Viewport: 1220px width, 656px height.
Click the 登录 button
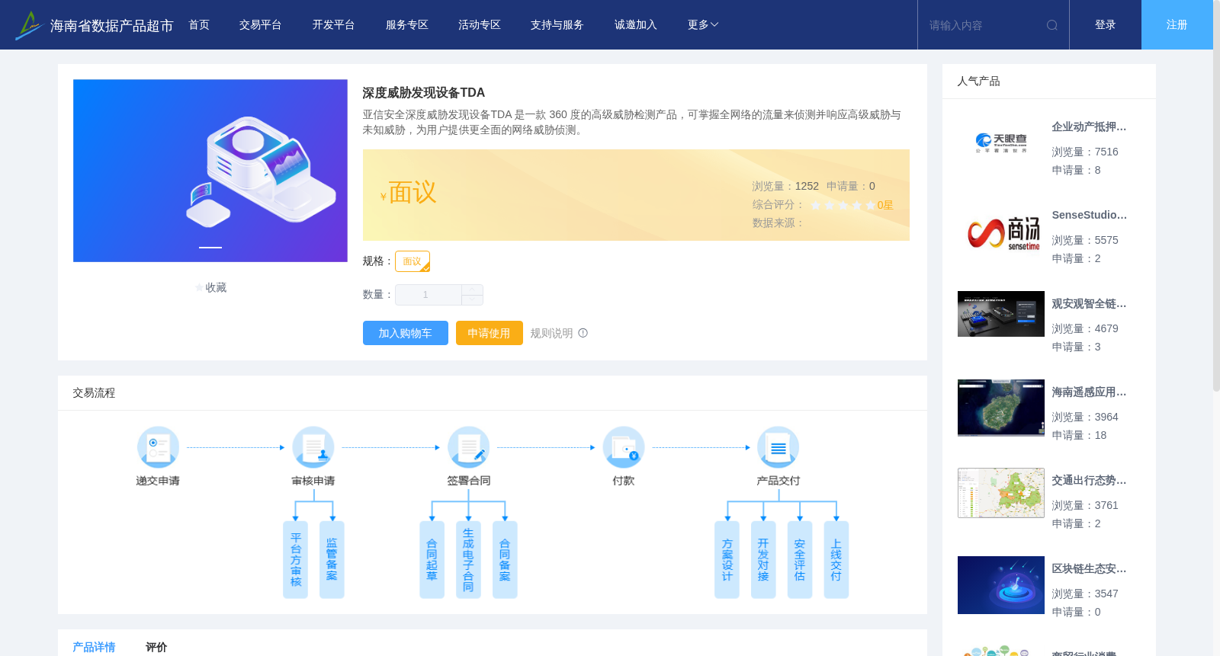coord(1106,25)
